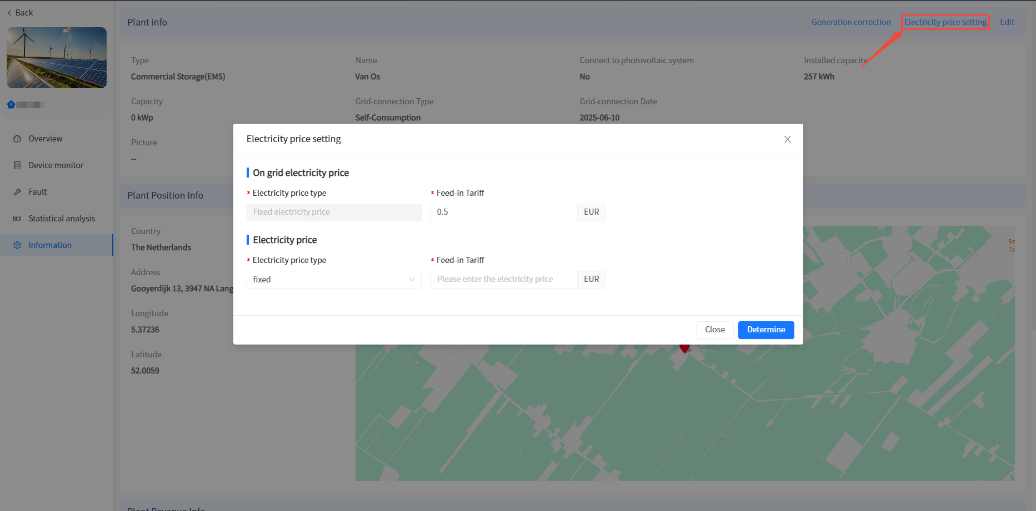Click the Close button in dialog

[714, 330]
